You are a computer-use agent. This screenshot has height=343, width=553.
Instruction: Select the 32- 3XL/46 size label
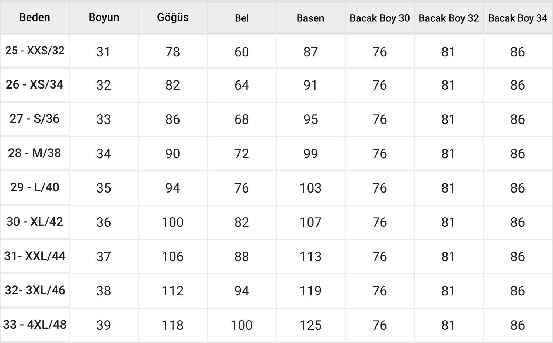35,290
